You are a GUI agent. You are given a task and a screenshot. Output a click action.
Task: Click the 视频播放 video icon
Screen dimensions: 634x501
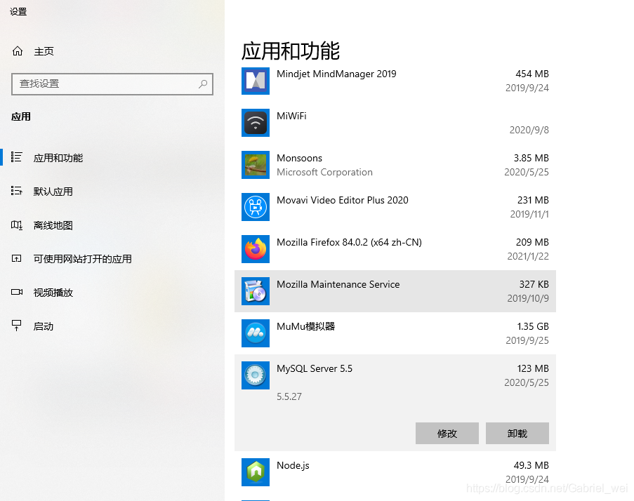[17, 292]
